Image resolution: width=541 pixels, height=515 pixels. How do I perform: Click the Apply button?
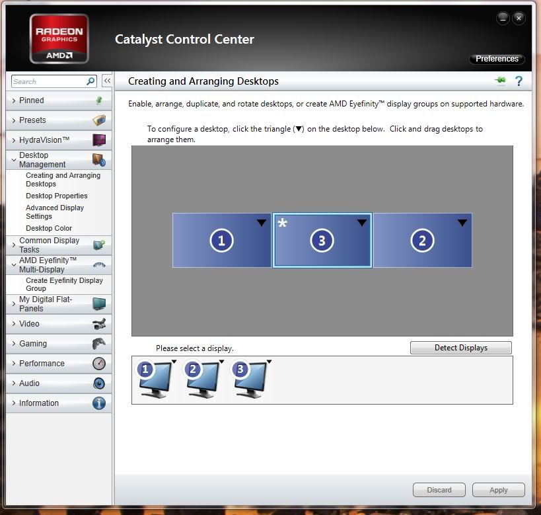(499, 490)
